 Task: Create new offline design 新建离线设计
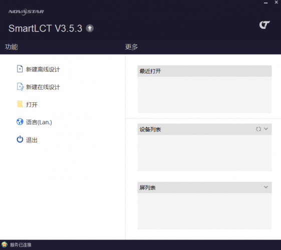point(43,69)
